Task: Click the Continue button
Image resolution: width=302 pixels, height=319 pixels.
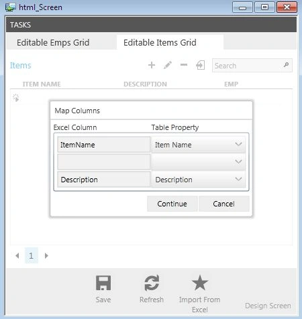Action: click(x=172, y=204)
